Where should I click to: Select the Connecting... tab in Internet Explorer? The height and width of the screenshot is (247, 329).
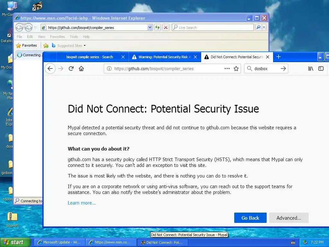(x=29, y=55)
